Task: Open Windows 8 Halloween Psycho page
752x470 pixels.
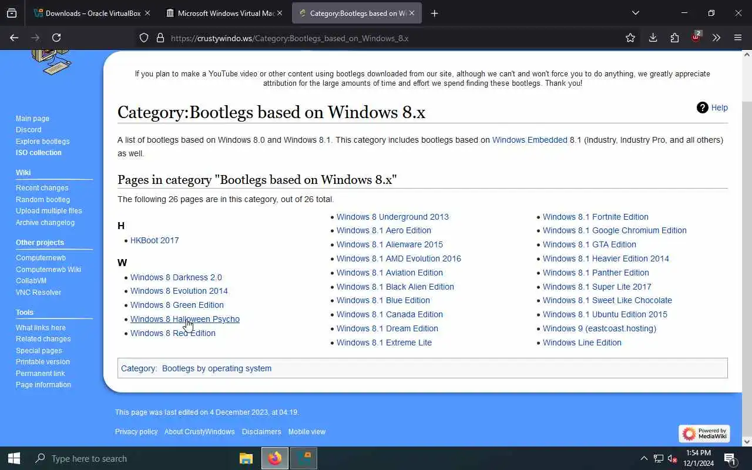Action: tap(184, 319)
